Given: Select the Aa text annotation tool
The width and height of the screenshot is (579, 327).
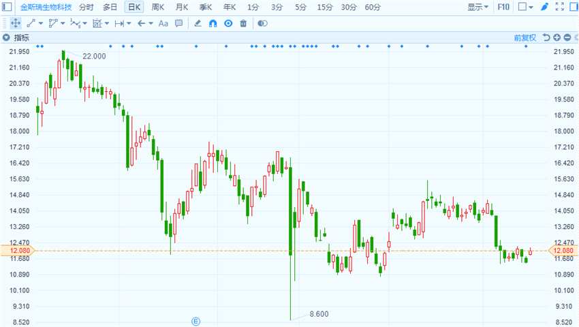Looking at the screenshot, I should (163, 24).
